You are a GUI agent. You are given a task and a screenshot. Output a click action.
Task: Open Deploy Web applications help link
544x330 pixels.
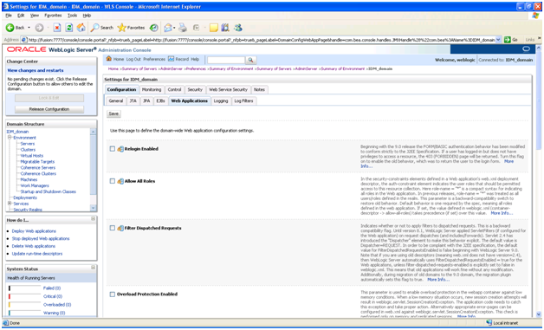pyautogui.click(x=34, y=231)
